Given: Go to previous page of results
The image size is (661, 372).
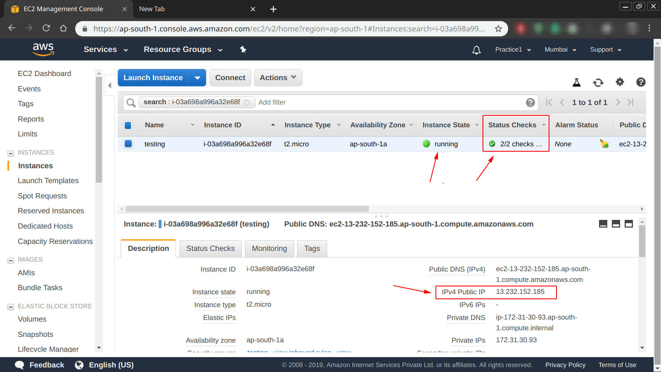Looking at the screenshot, I should 562,102.
